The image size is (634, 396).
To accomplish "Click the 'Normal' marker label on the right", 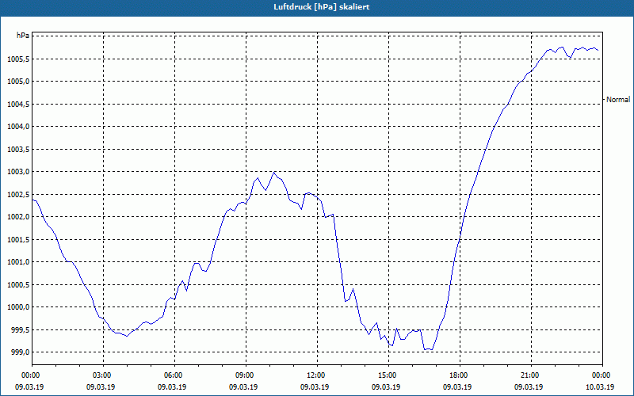I will 618,100.
